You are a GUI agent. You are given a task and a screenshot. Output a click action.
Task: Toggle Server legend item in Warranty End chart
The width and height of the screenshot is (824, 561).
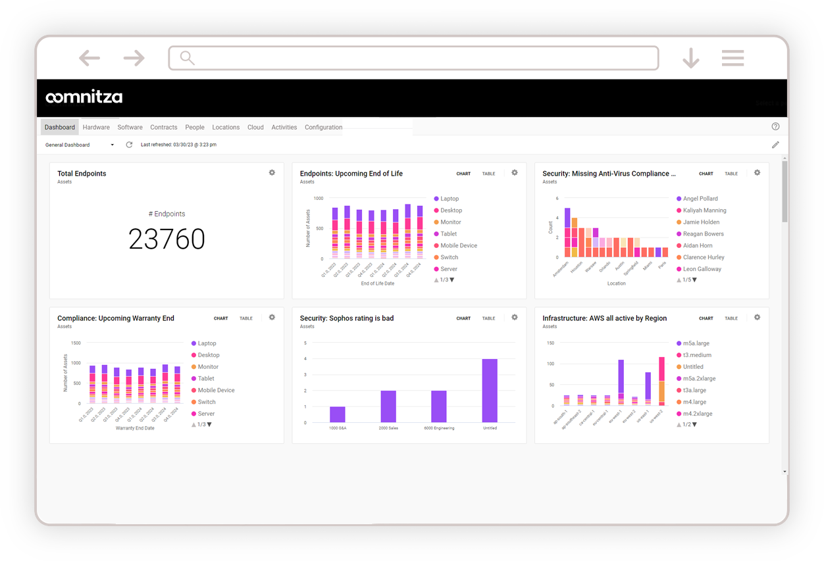pyautogui.click(x=203, y=414)
